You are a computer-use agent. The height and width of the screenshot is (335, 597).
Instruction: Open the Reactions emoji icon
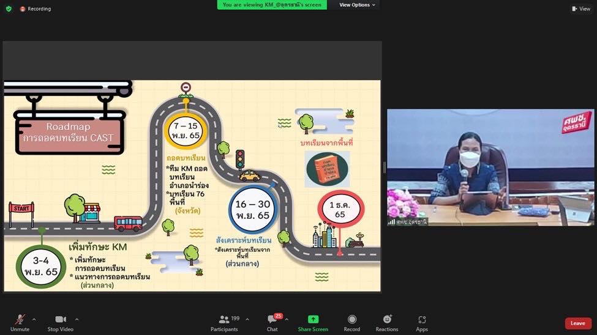[x=387, y=319]
